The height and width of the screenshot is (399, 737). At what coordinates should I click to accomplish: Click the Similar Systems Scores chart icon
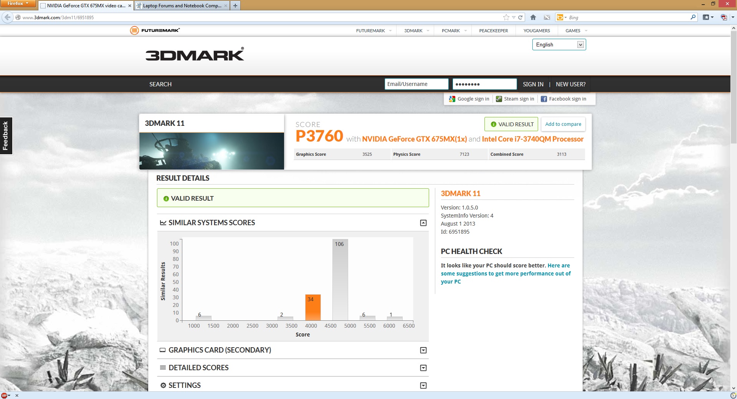click(163, 223)
